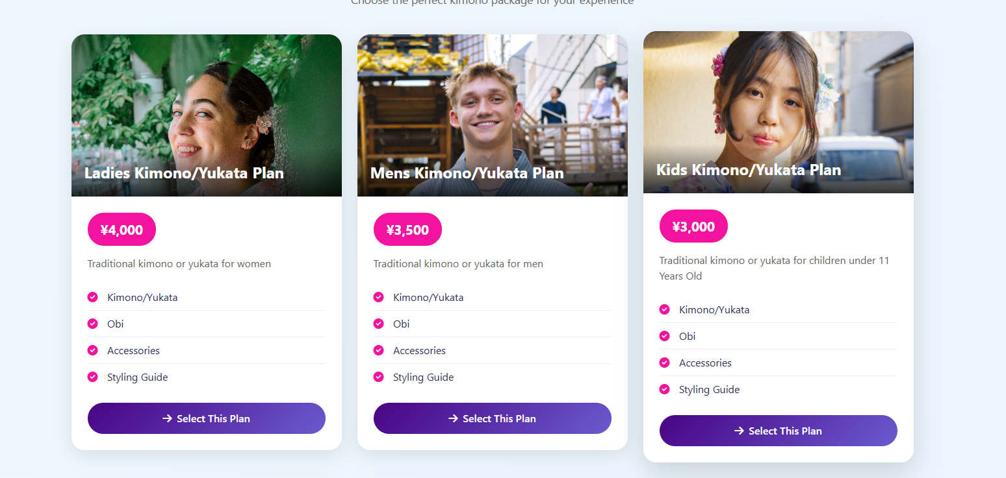1006x478 pixels.
Task: Click the checkmark beside Kids Obi
Action: tap(664, 336)
